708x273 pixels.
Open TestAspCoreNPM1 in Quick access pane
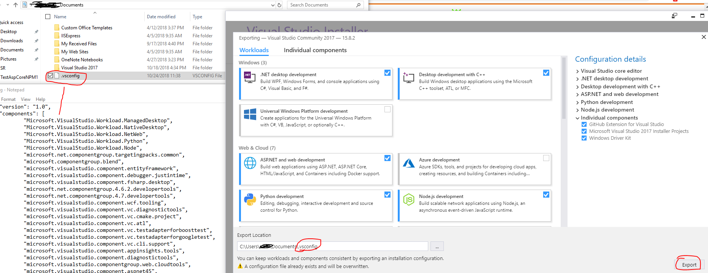(19, 77)
